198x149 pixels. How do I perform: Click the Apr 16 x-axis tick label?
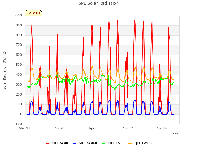pyautogui.click(x=162, y=128)
